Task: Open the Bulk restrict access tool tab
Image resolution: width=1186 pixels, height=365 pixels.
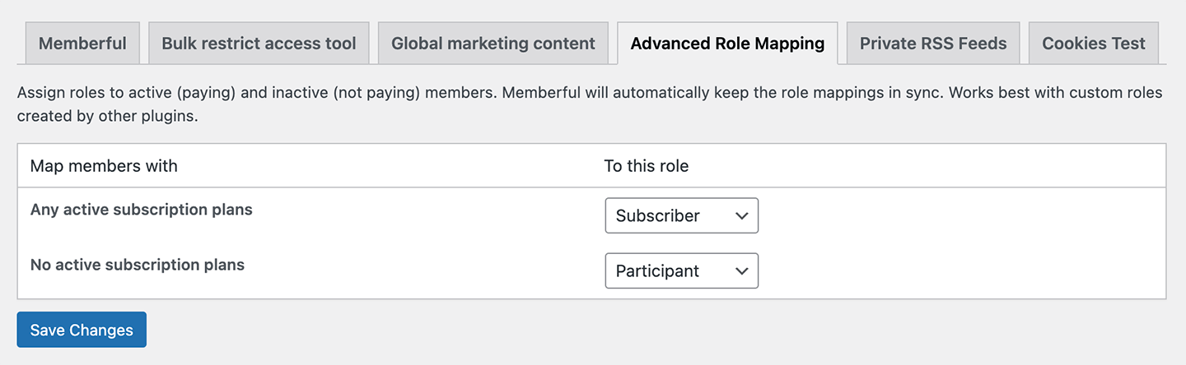Action: coord(259,44)
